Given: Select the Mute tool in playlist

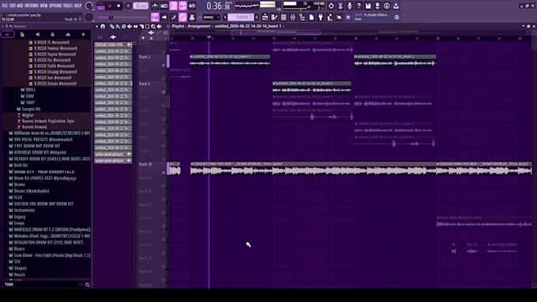Looking at the screenshot, I should pos(130,26).
